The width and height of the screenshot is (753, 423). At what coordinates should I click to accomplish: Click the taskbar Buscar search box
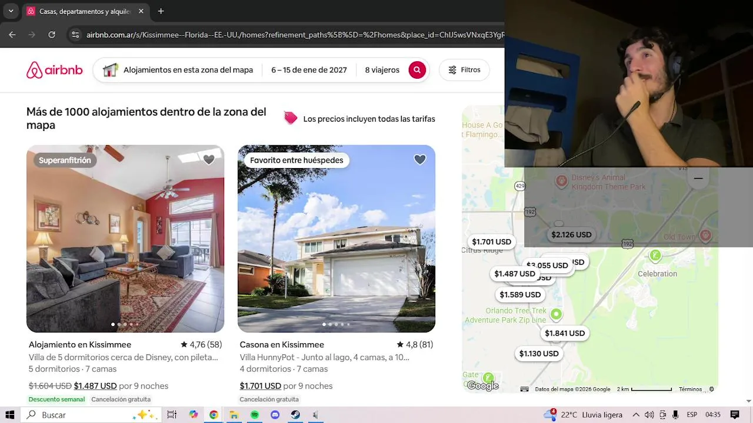click(91, 415)
